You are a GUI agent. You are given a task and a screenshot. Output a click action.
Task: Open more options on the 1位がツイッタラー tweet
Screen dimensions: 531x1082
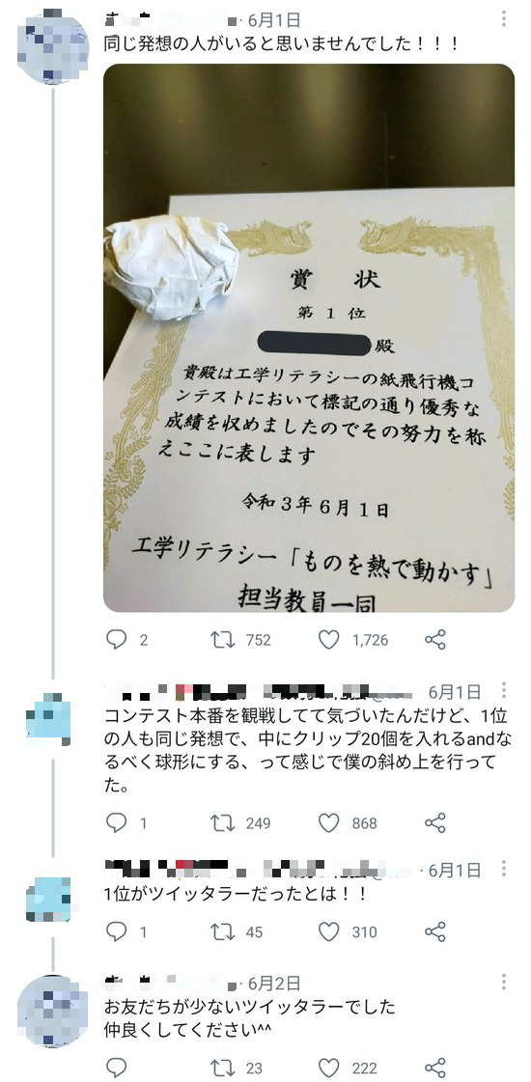coord(504,869)
